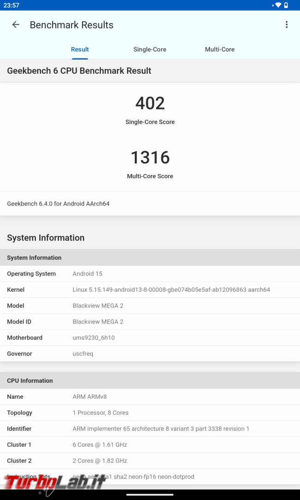Image resolution: width=300 pixels, height=500 pixels.
Task: Tap the battery status icon
Action: (286, 5)
